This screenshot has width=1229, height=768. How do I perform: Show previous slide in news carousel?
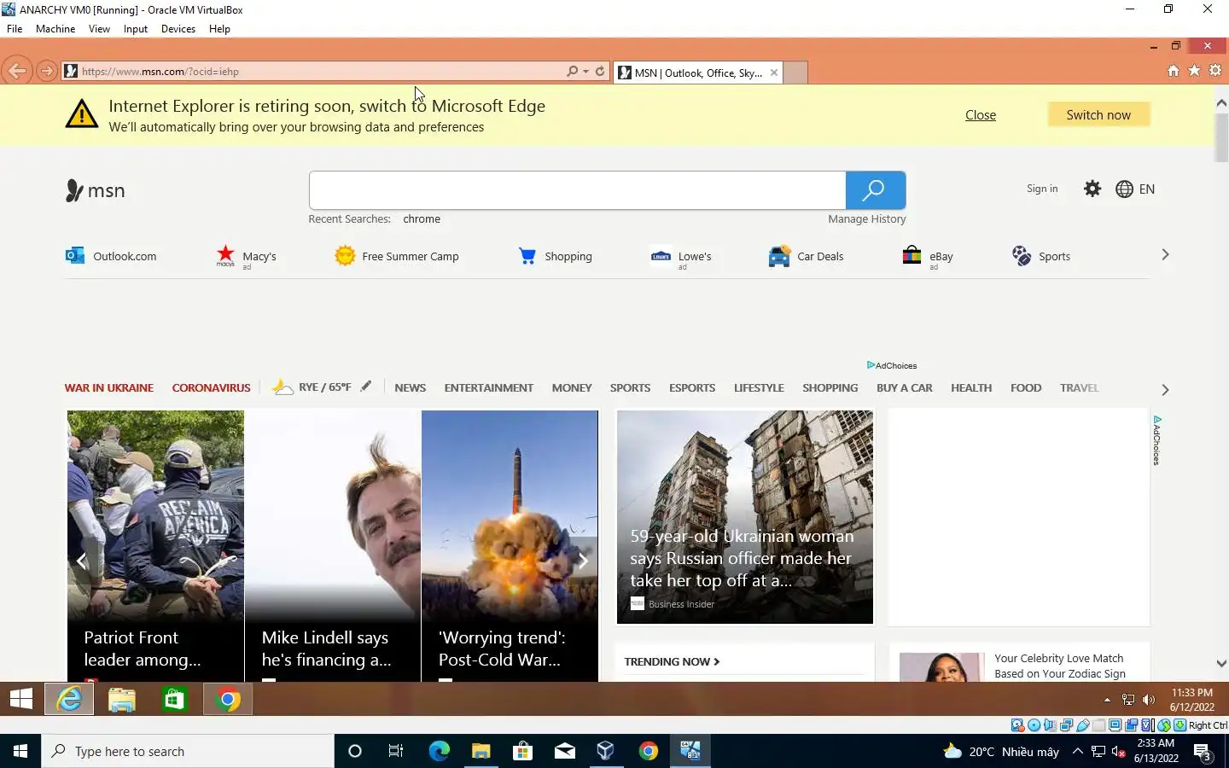81,561
